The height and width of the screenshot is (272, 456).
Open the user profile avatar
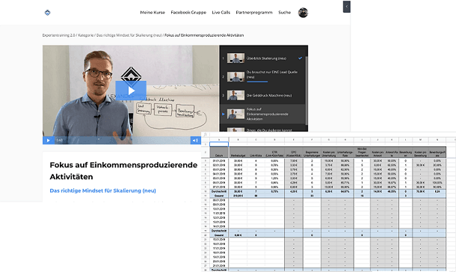coord(303,13)
